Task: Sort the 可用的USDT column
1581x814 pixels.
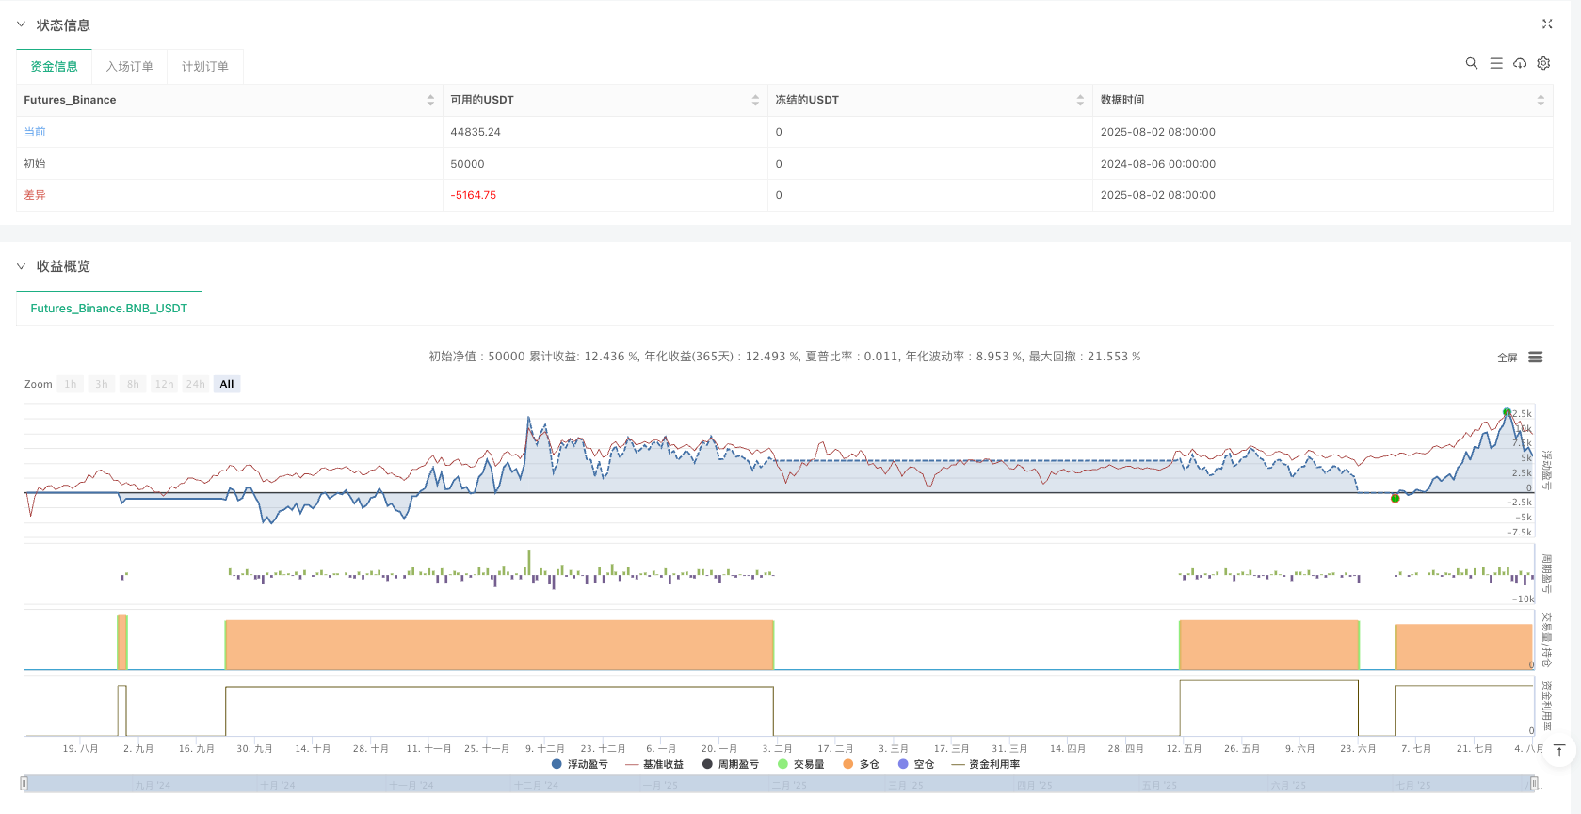Action: tap(755, 100)
